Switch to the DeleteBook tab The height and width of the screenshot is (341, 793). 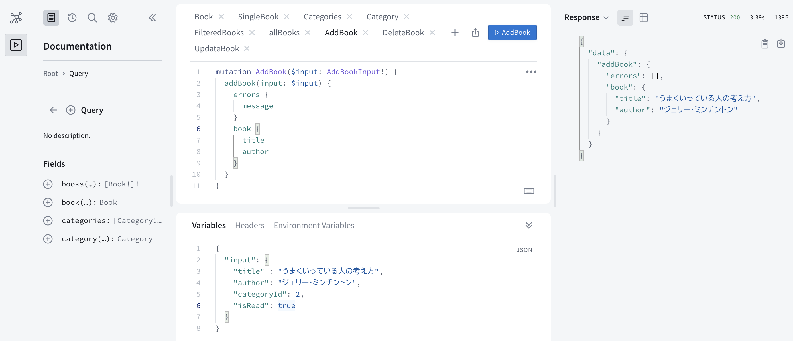403,32
